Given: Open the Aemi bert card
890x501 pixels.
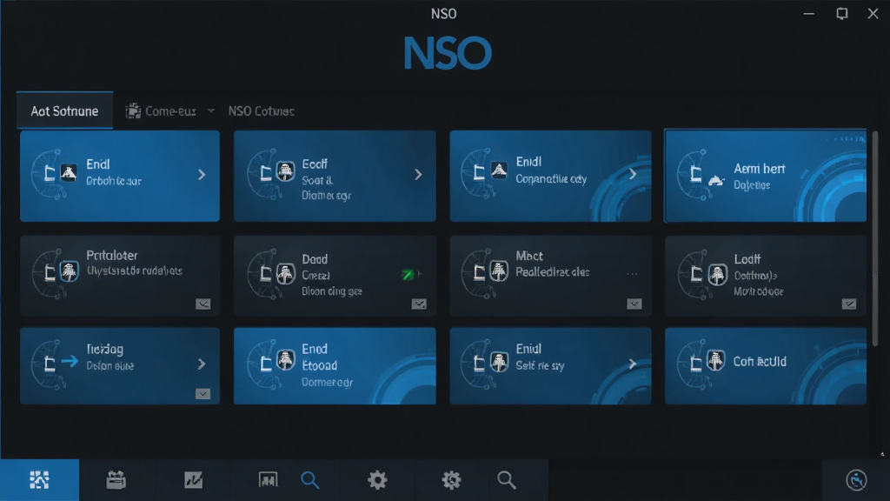Looking at the screenshot, I should (765, 176).
